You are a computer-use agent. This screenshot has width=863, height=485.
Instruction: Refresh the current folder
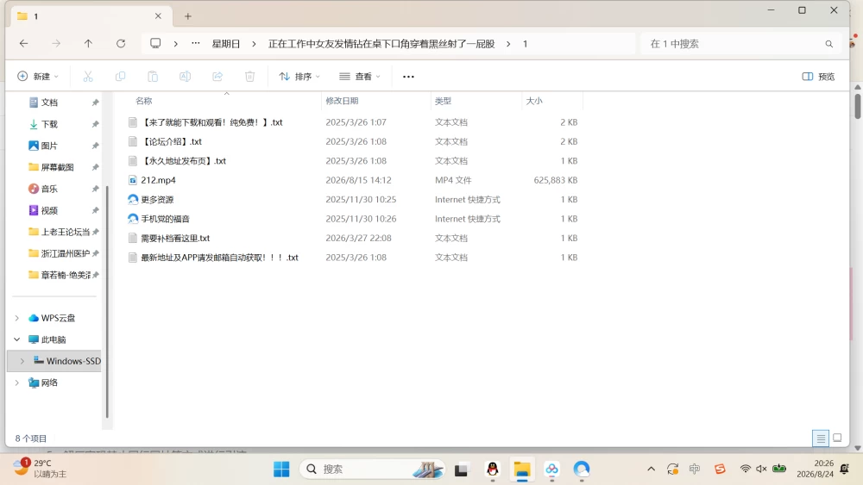[x=121, y=43]
